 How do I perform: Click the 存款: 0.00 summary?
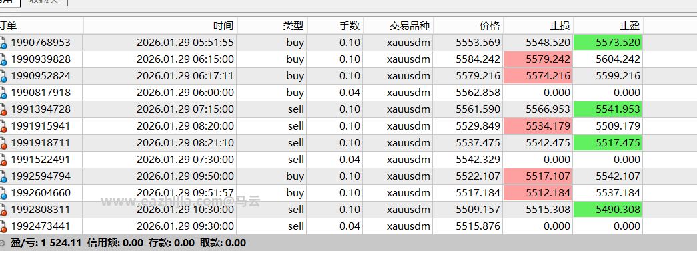click(171, 243)
